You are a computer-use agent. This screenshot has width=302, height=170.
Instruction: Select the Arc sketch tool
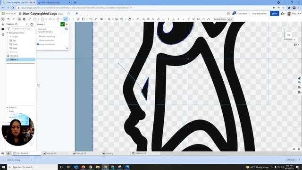[x=50, y=19]
